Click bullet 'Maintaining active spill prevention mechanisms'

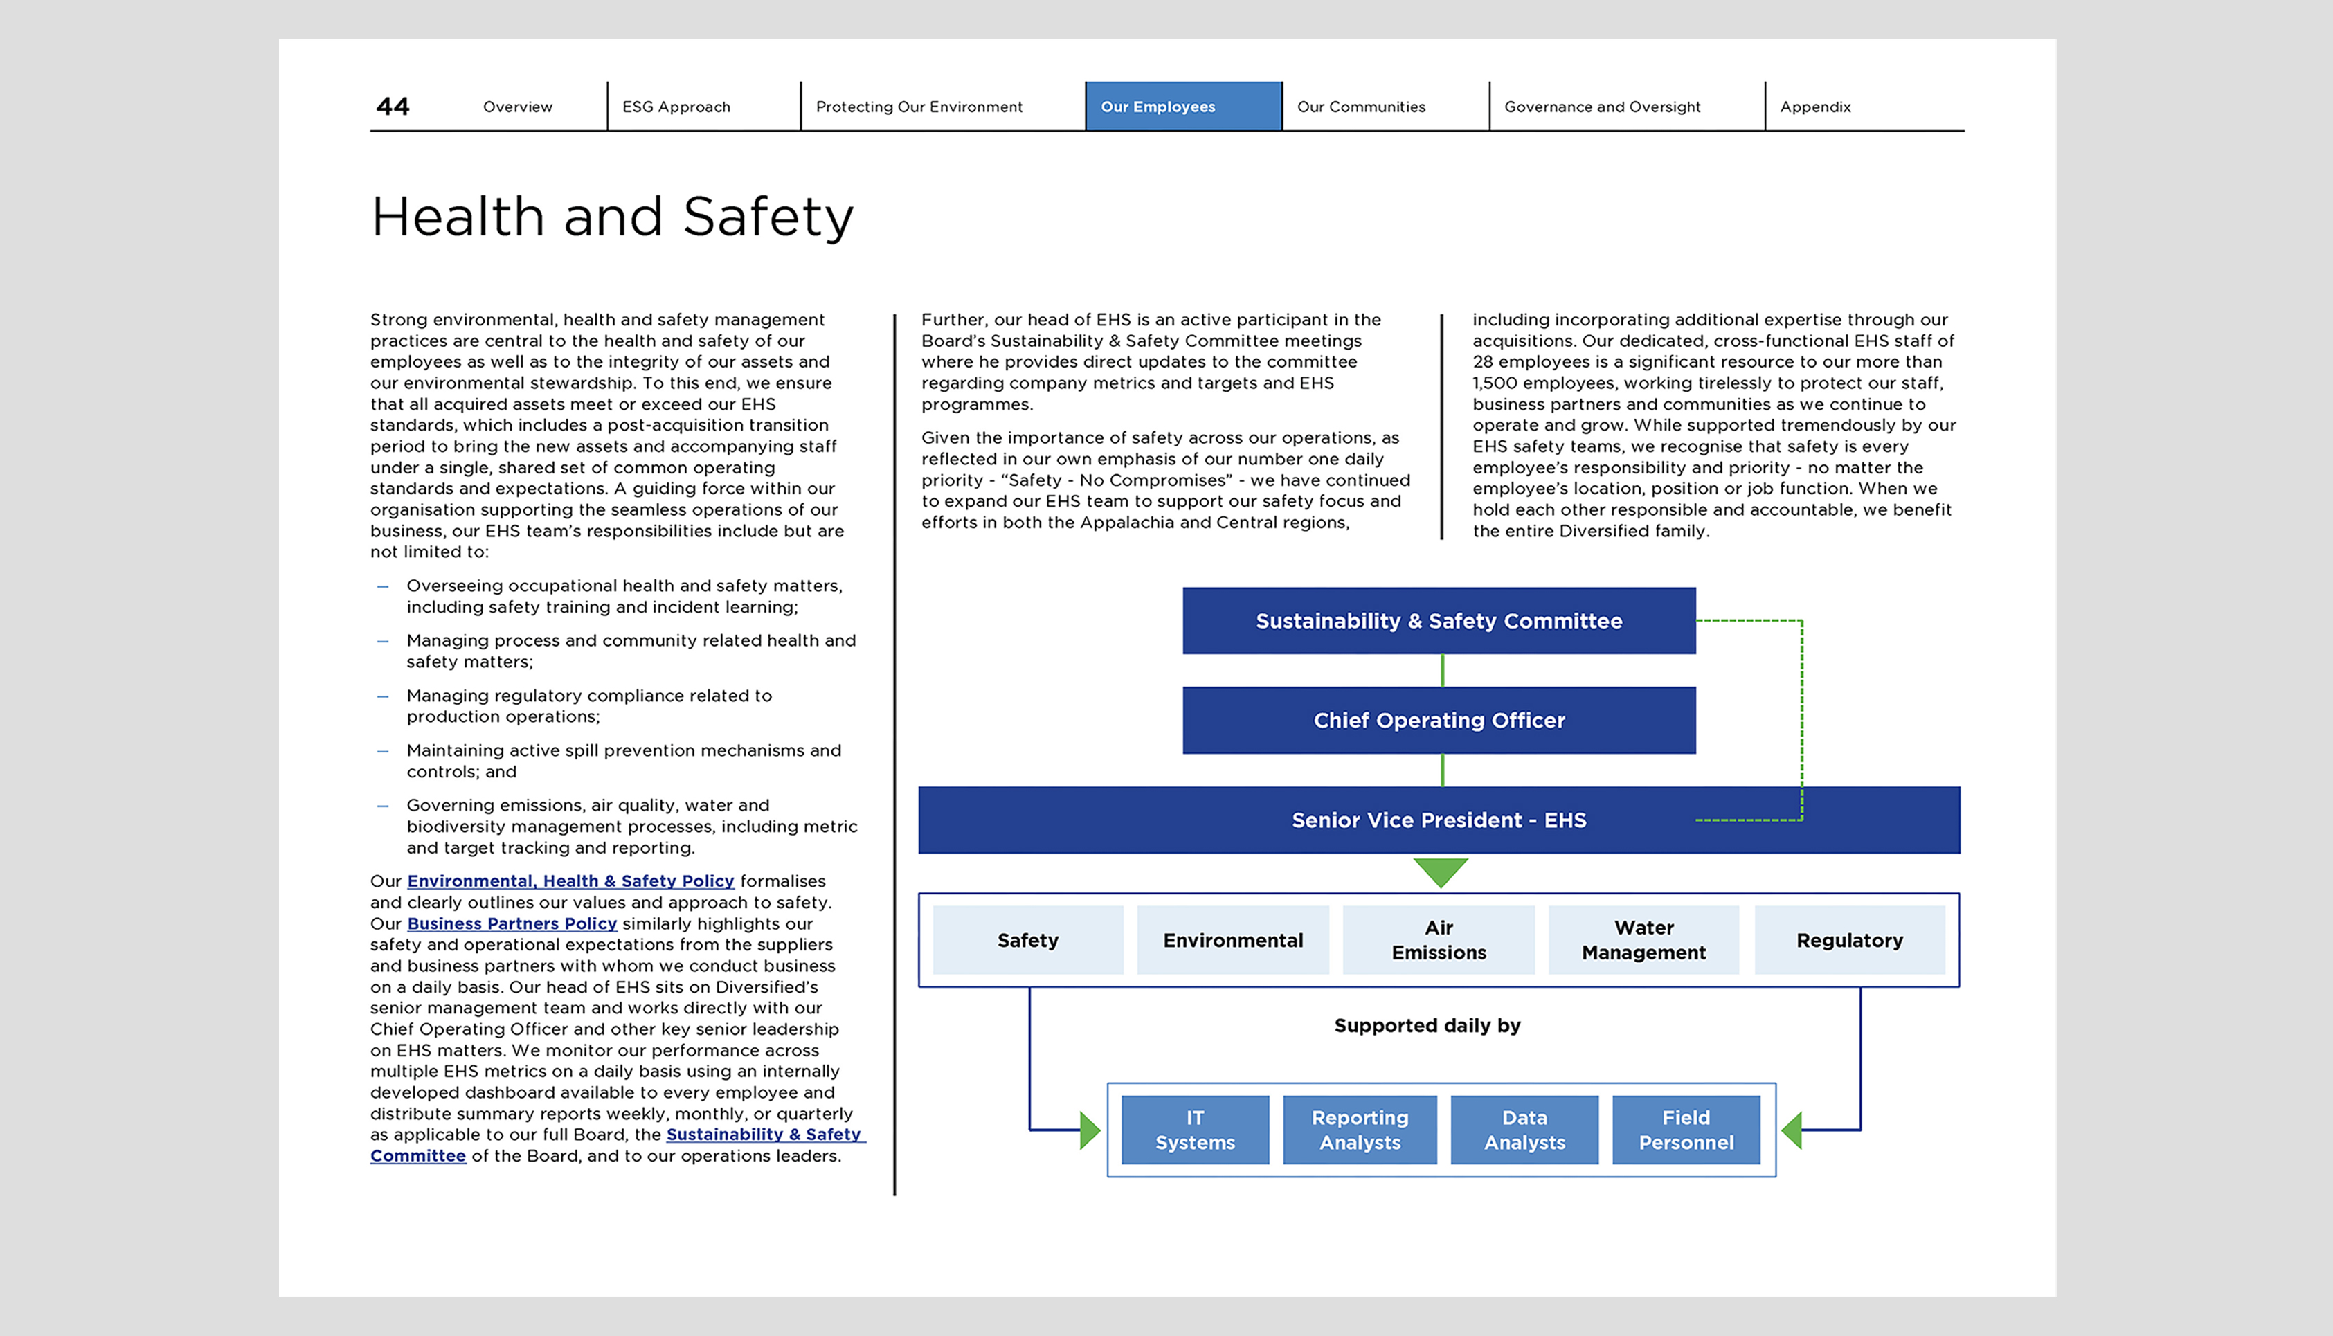tap(624, 761)
